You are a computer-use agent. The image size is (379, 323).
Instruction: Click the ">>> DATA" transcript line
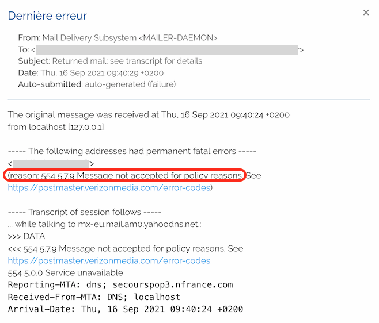pos(26,236)
